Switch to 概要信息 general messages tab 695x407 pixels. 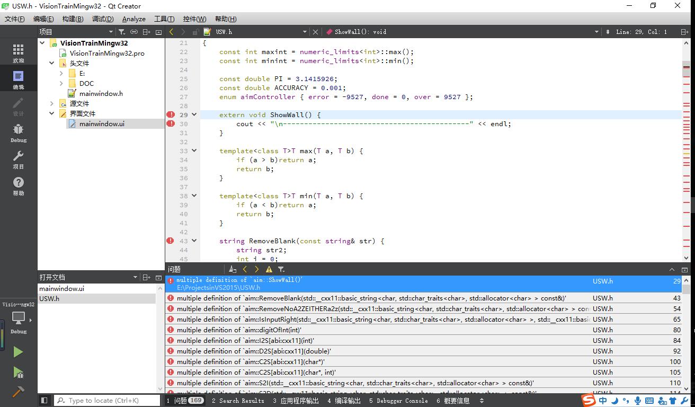(x=453, y=401)
